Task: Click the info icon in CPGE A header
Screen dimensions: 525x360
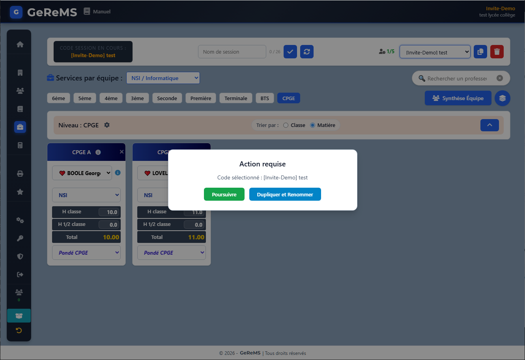Action: 98,152
